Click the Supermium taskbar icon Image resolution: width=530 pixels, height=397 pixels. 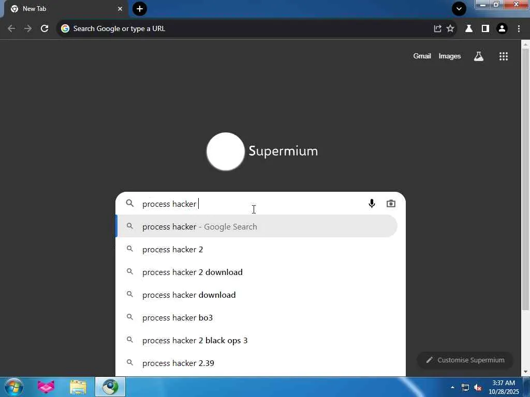tap(110, 387)
